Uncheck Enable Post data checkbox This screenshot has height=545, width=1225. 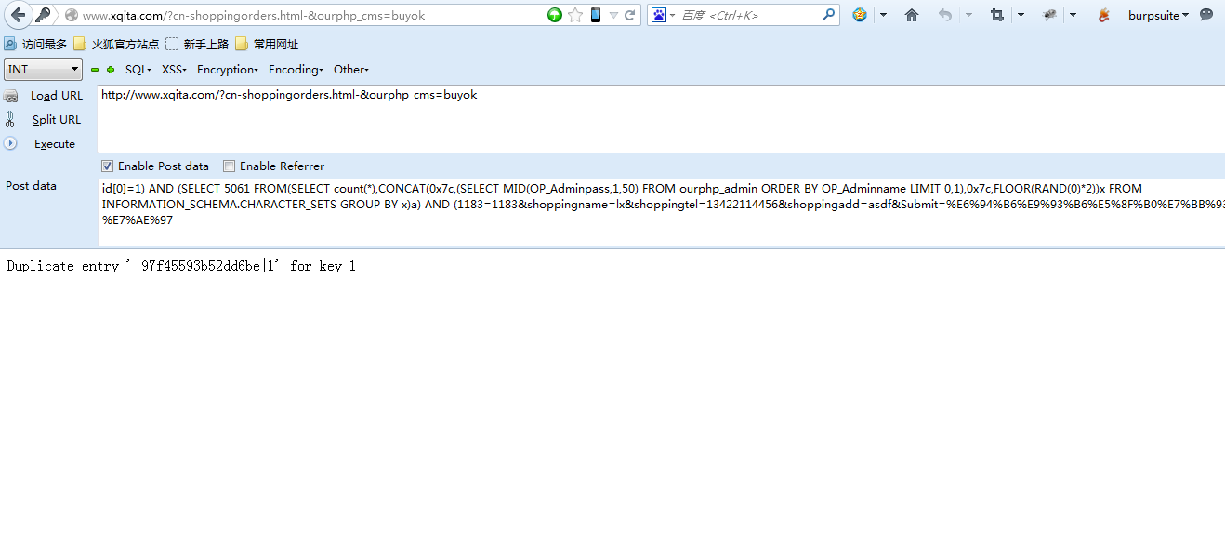click(x=108, y=166)
